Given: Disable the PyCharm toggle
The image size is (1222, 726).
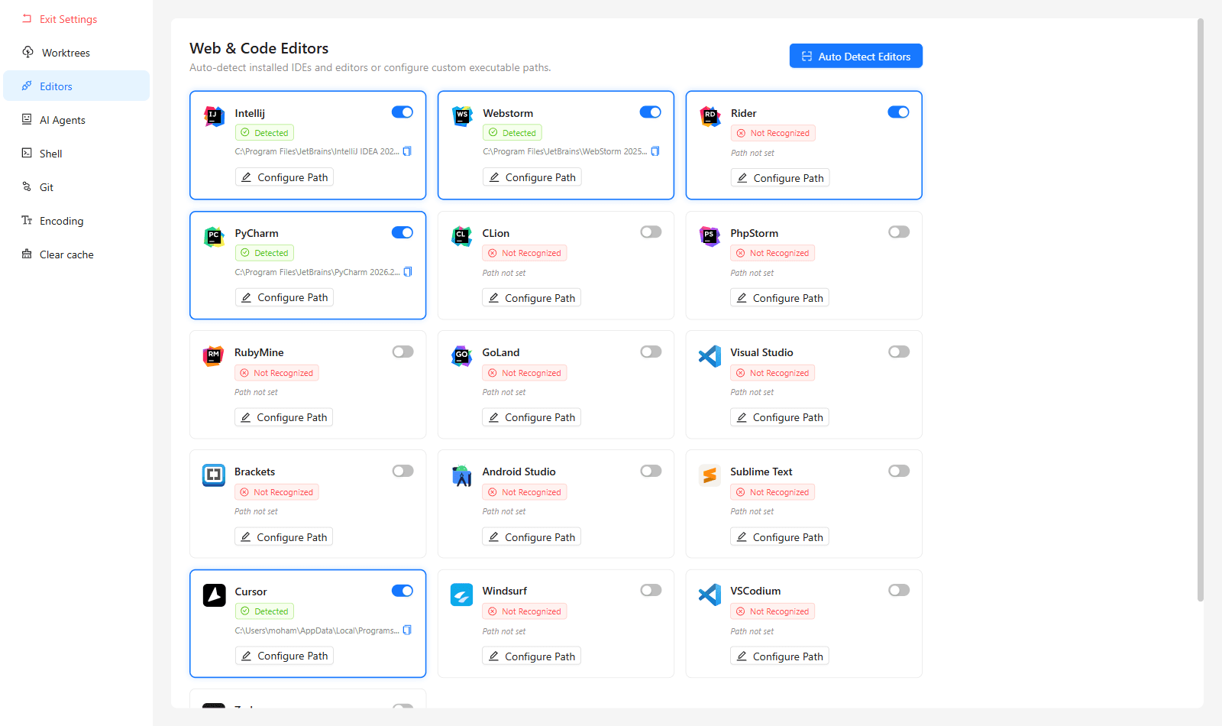Looking at the screenshot, I should [402, 232].
